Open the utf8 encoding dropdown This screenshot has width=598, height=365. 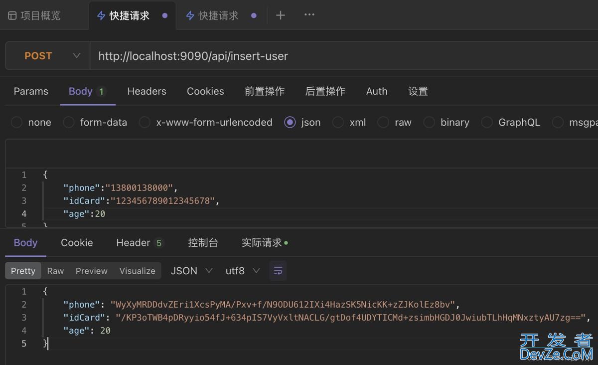click(x=243, y=271)
